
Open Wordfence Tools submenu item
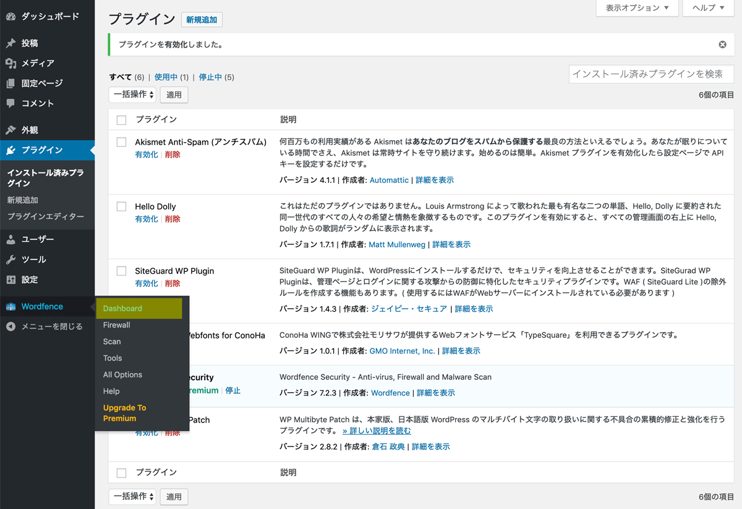pos(113,358)
